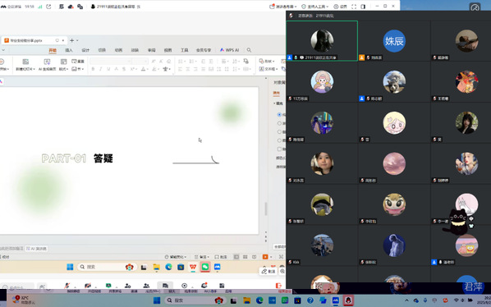Open the chat icon in meeting toolbar
The image size is (491, 307).
[x=165, y=286]
